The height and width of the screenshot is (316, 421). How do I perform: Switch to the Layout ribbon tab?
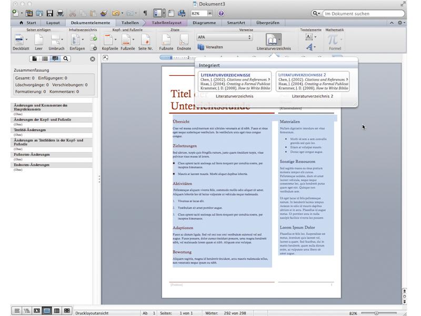53,23
